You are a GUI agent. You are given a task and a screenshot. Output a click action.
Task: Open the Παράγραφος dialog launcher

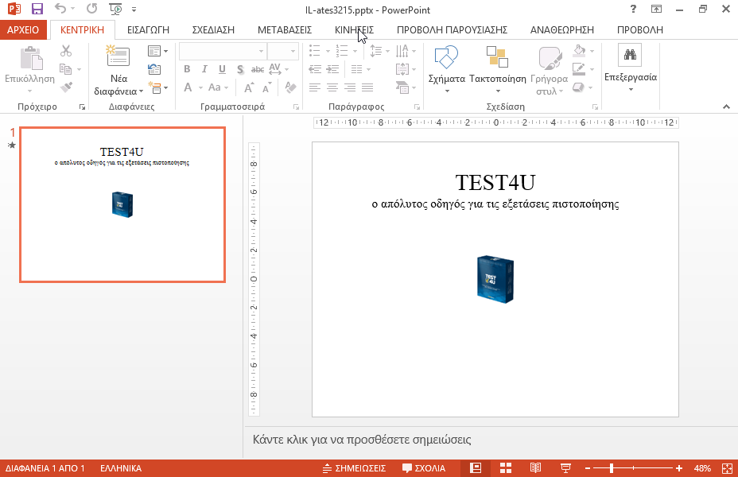pos(417,107)
